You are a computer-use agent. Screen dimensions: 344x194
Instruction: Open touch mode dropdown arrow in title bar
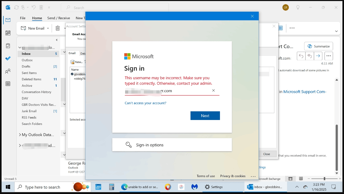point(27,8)
